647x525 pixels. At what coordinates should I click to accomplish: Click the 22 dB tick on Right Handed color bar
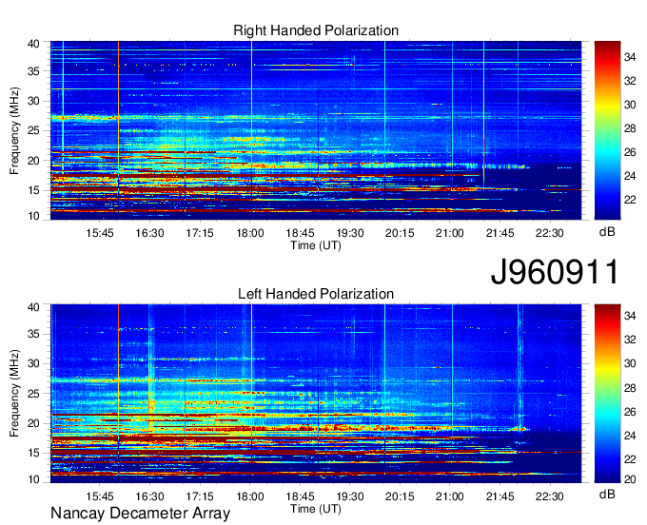(x=630, y=200)
